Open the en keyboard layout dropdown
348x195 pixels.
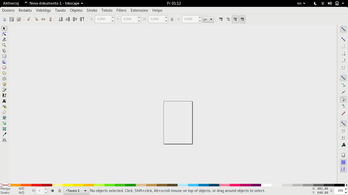(301, 3)
